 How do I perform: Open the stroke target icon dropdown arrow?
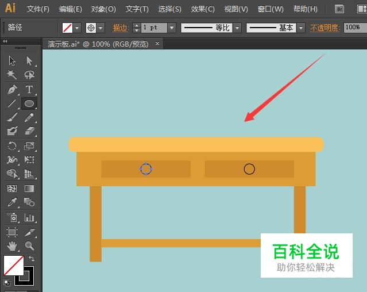point(101,28)
